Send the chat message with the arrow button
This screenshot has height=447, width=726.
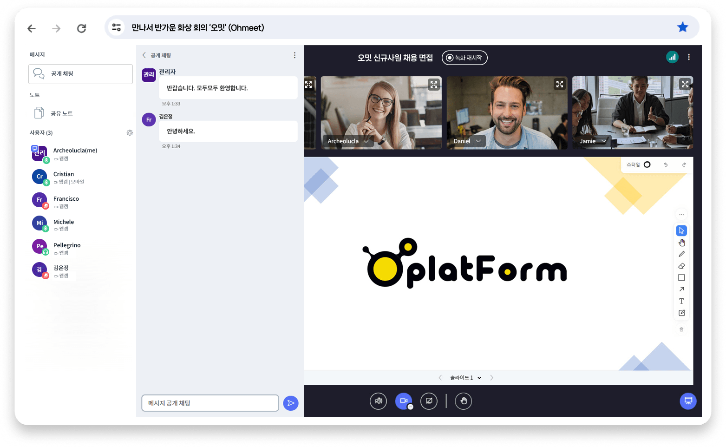(291, 403)
